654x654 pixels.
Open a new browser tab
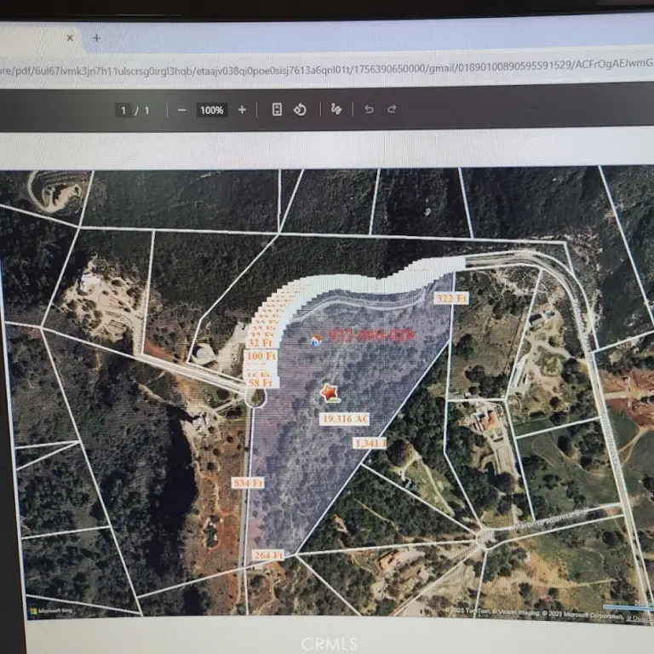(96, 38)
